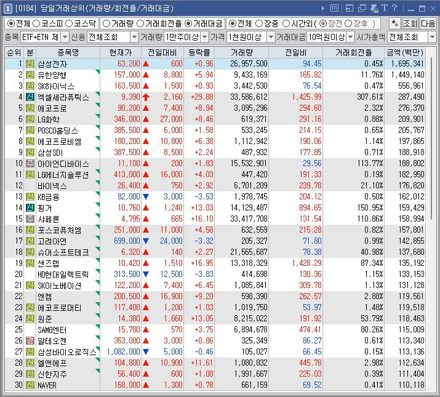Select the 전체 radio next to 코스피
The image size is (440, 397).
[11, 23]
